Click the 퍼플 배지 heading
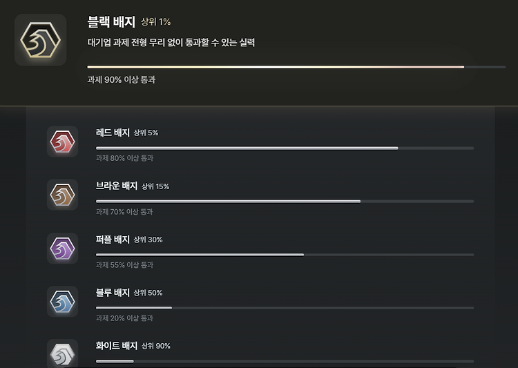Viewport: 518px width, 368px height. (113, 239)
